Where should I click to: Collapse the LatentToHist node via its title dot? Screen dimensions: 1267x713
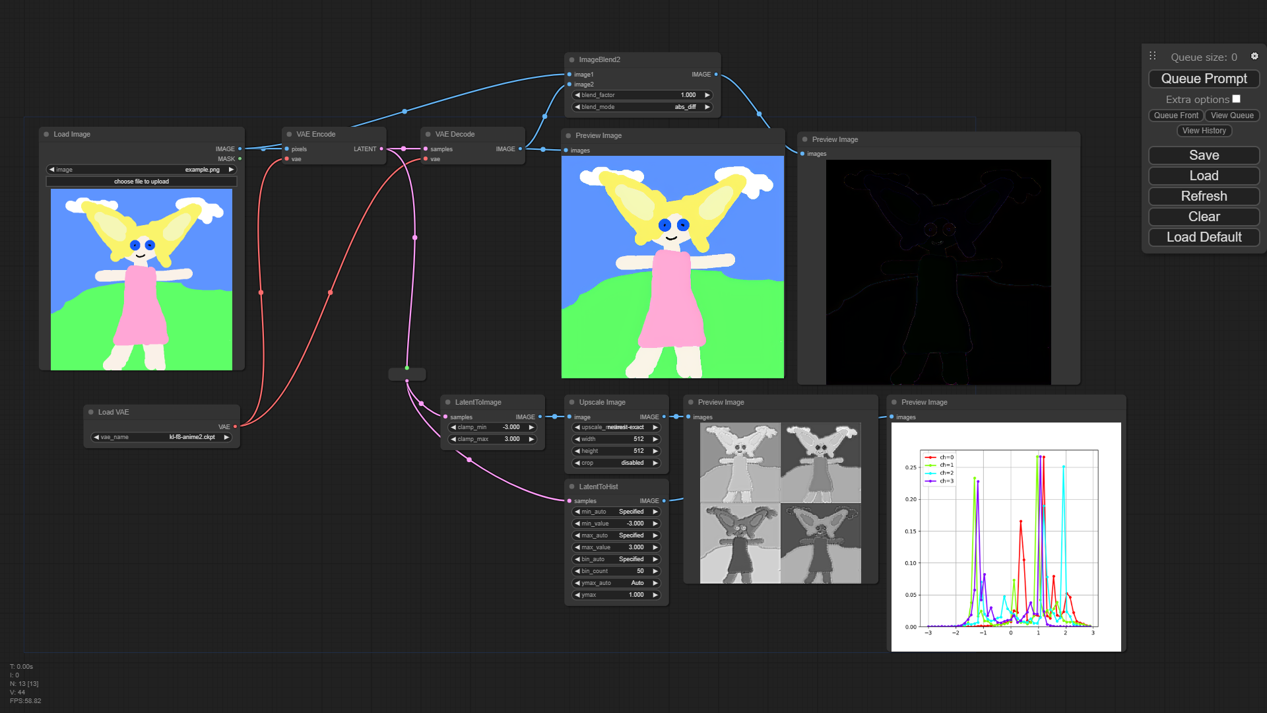[x=571, y=487]
